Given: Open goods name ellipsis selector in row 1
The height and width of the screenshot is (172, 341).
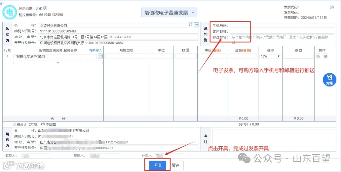Looking at the screenshot, I should (x=100, y=56).
